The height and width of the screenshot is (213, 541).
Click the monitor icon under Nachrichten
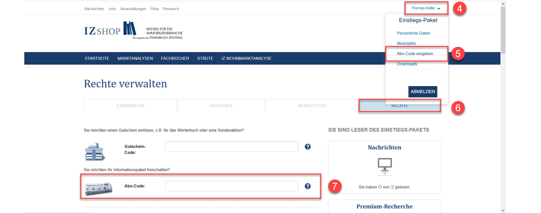(x=385, y=166)
